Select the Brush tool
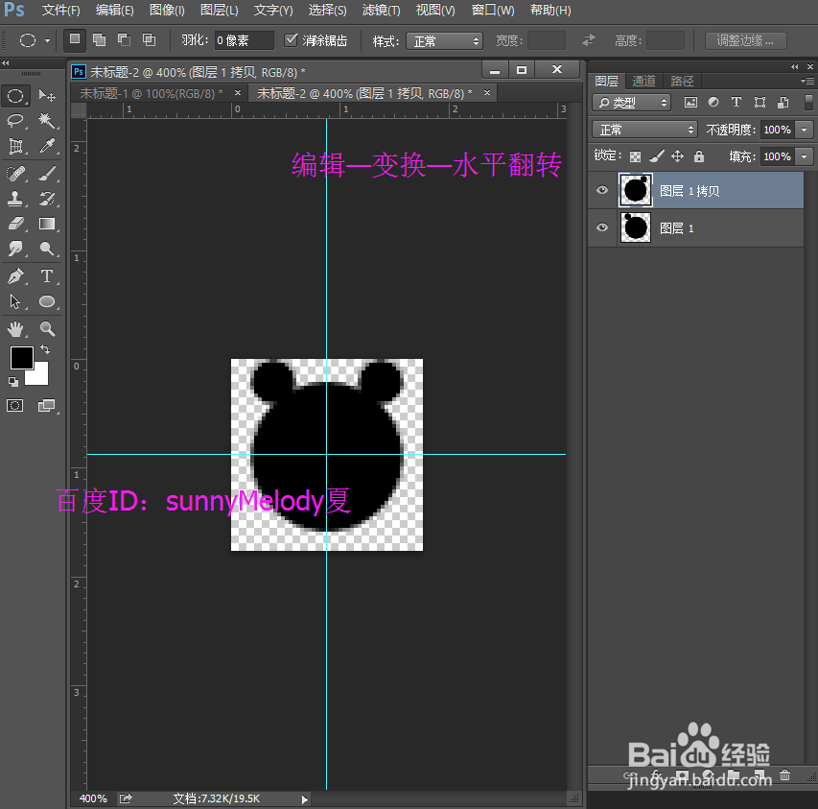Viewport: 818px width, 809px height. pos(47,174)
